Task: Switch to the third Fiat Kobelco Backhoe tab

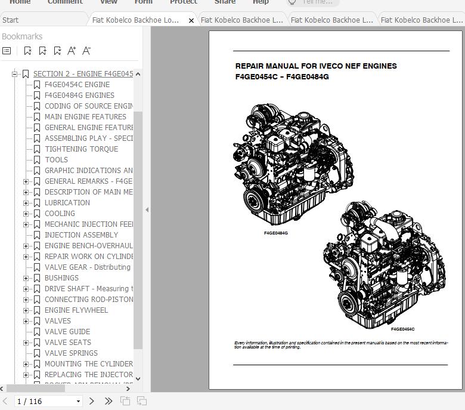Action: point(332,20)
